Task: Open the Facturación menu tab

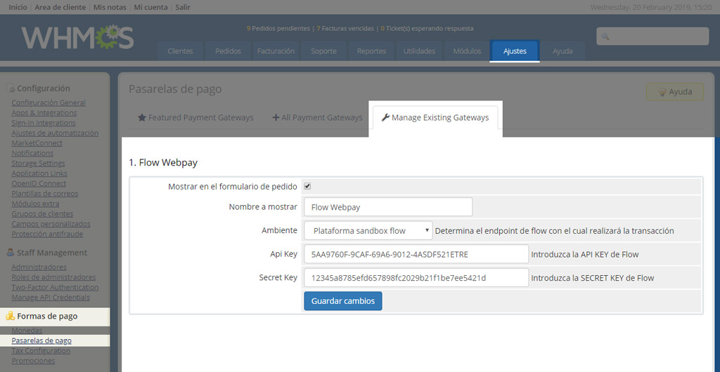Action: (276, 51)
